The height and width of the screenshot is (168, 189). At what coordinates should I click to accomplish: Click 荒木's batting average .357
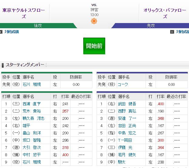coord(65,111)
